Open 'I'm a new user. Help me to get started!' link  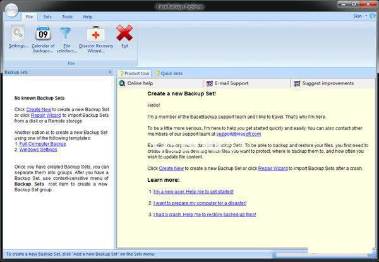[x=193, y=191]
